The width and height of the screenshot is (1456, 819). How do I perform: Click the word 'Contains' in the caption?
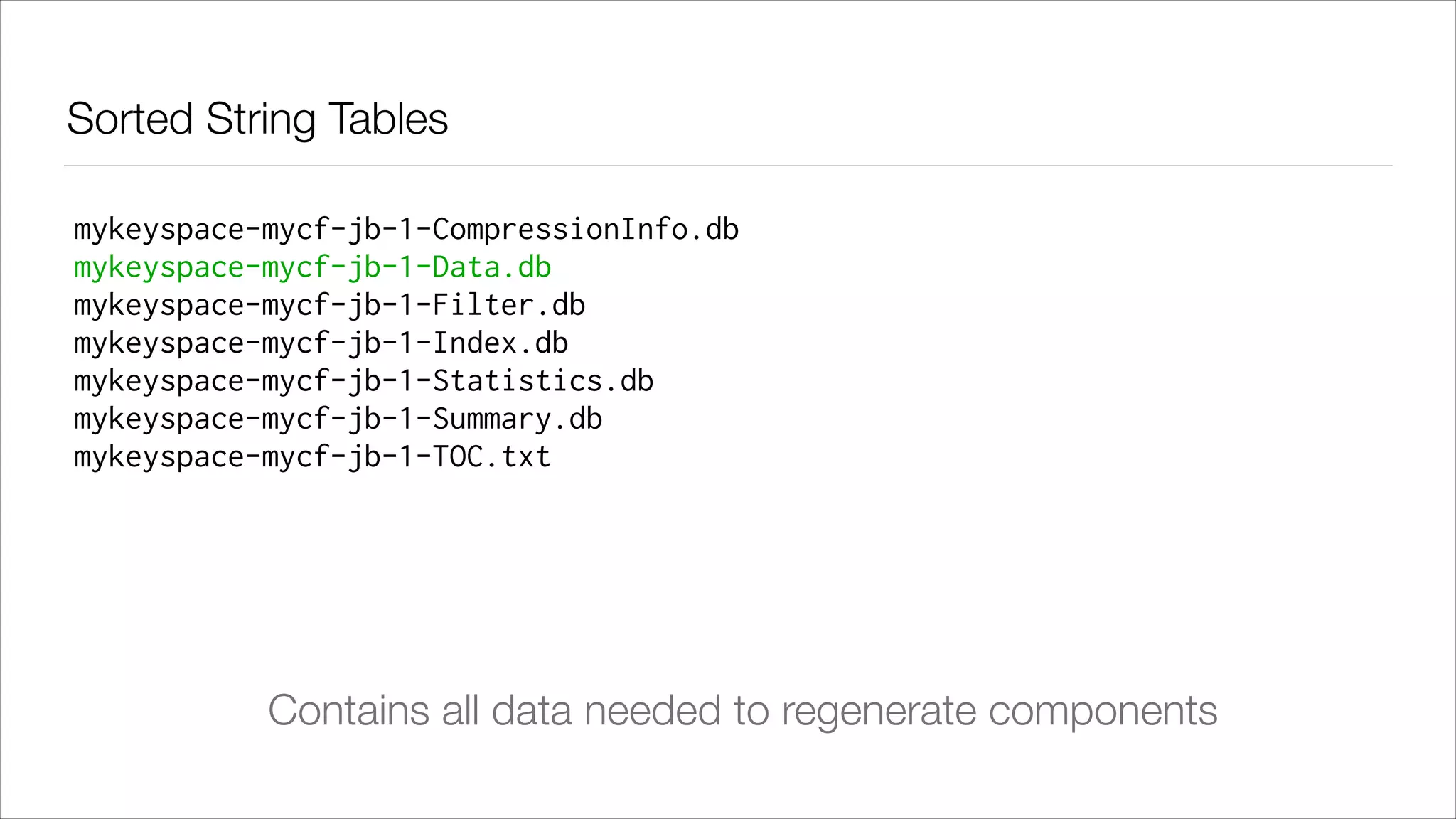click(x=348, y=710)
